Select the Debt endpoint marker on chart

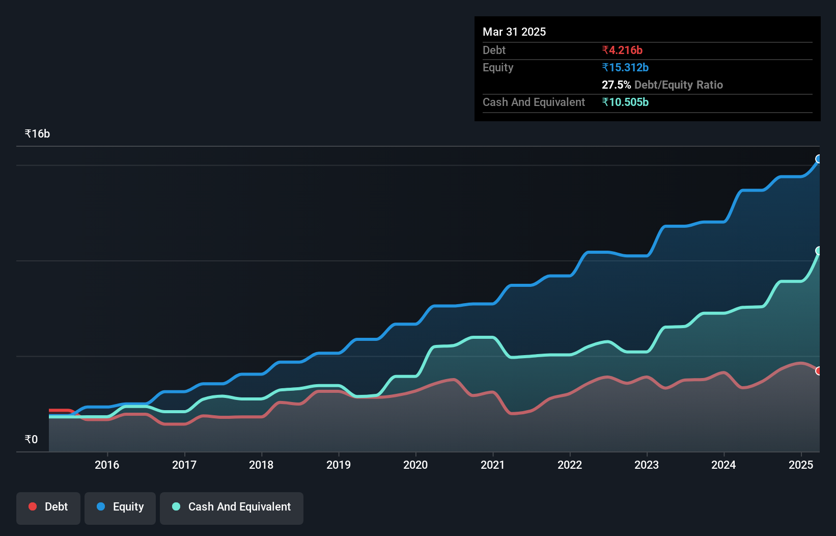tap(819, 371)
